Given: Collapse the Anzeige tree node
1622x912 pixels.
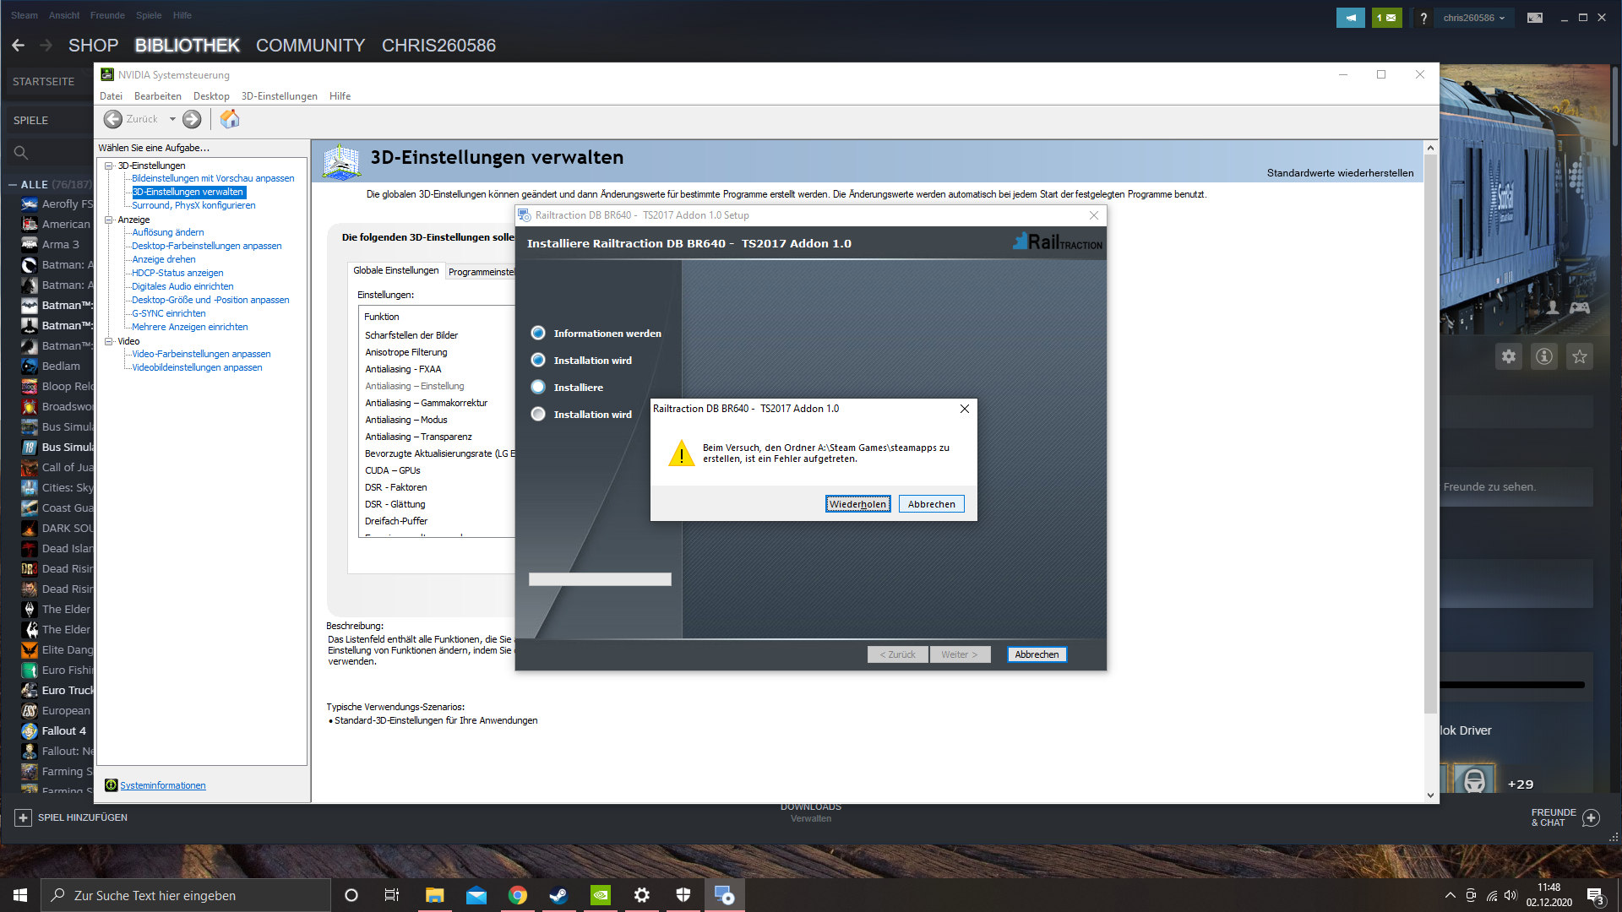Looking at the screenshot, I should pos(109,220).
